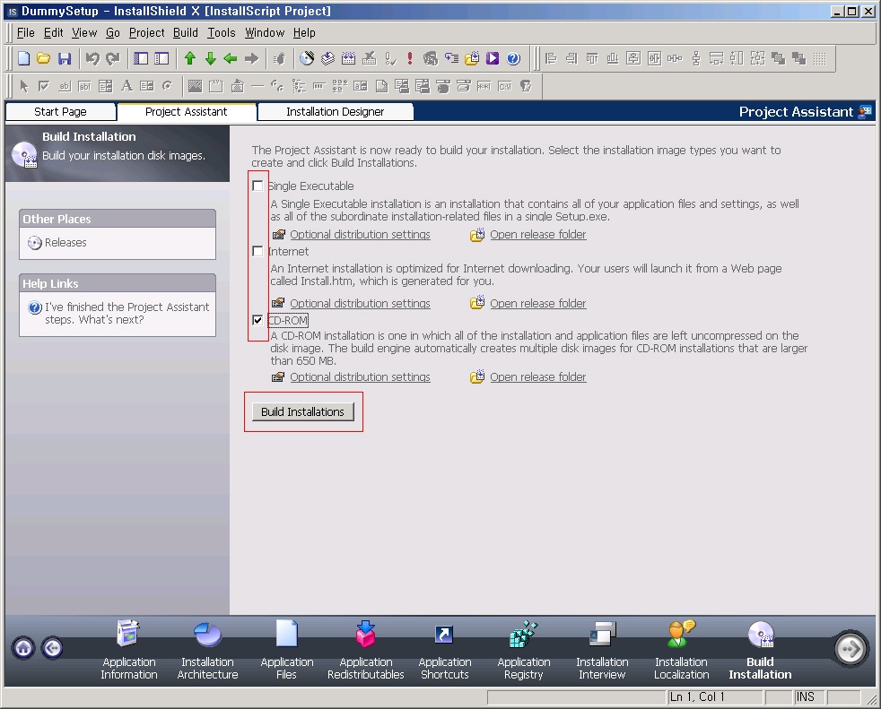Click the align top edges toolbar icon
The height and width of the screenshot is (709, 881).
[x=592, y=58]
